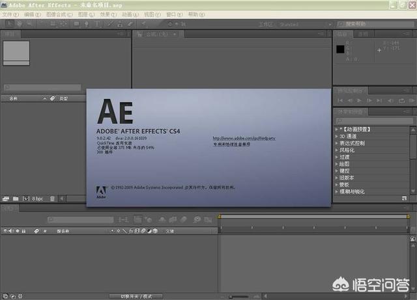Click motion blur switch column header
Viewport: 417px width, 300px height.
tap(143, 231)
